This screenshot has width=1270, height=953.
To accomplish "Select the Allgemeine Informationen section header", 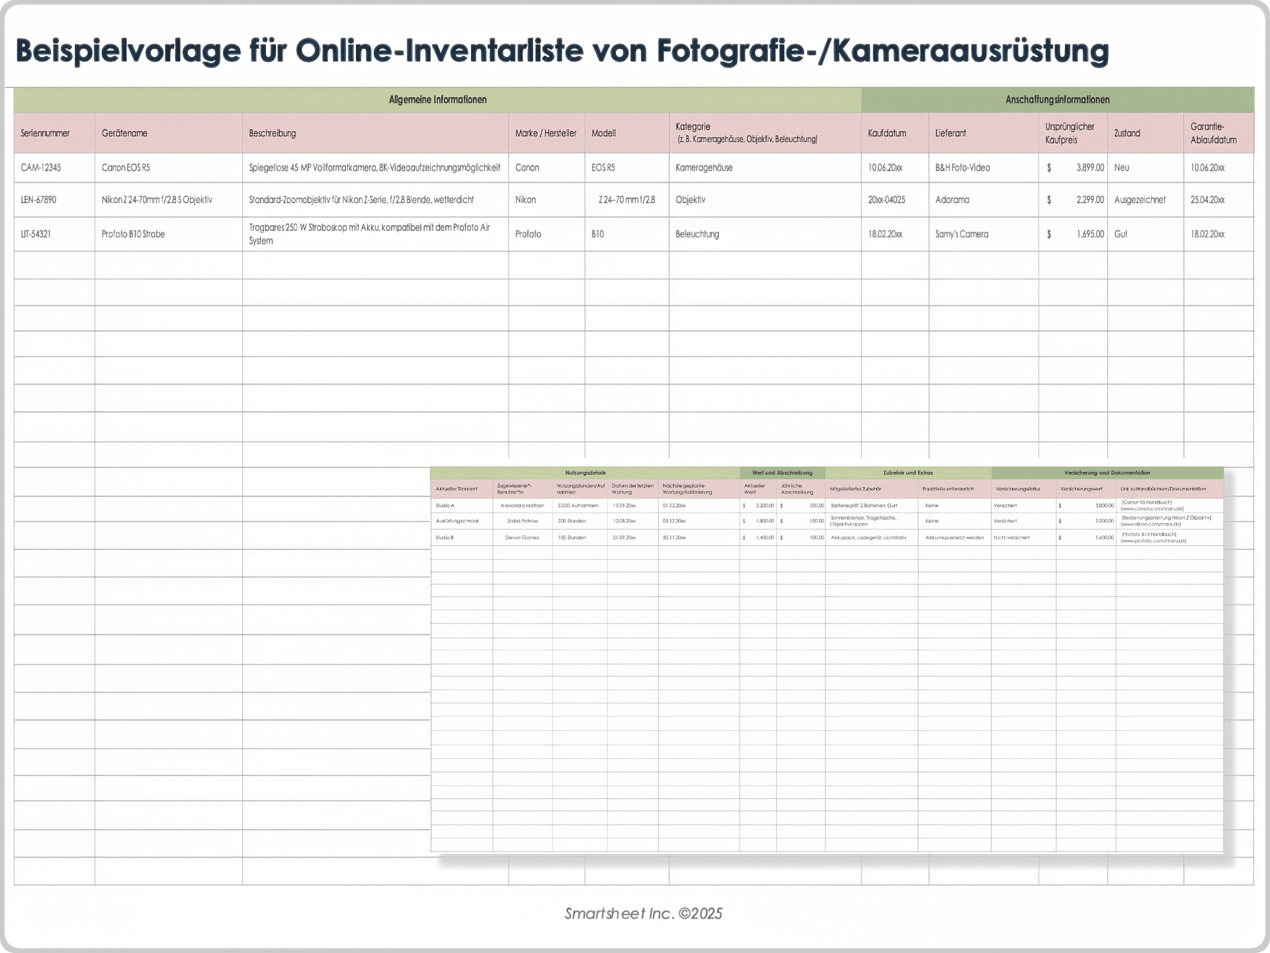I will point(437,100).
